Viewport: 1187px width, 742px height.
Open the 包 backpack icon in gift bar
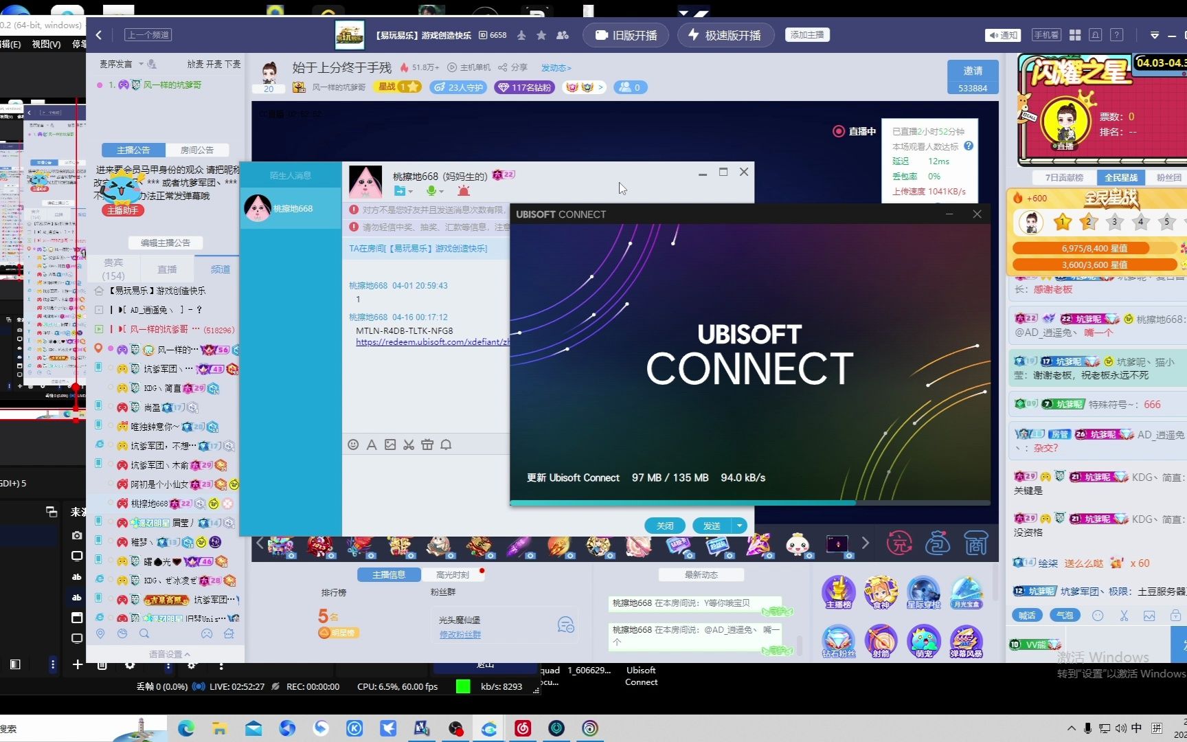938,543
